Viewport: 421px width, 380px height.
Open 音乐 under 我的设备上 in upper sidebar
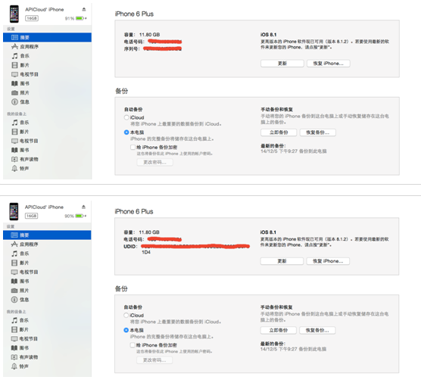click(20, 123)
